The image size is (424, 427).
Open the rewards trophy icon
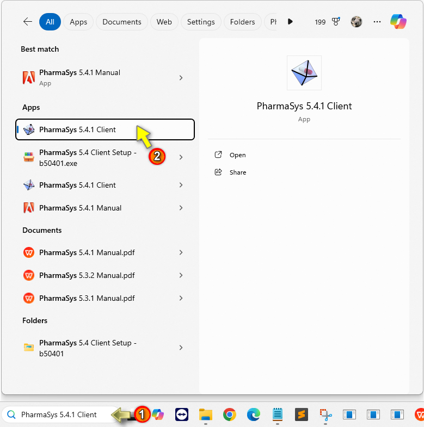pyautogui.click(x=336, y=22)
